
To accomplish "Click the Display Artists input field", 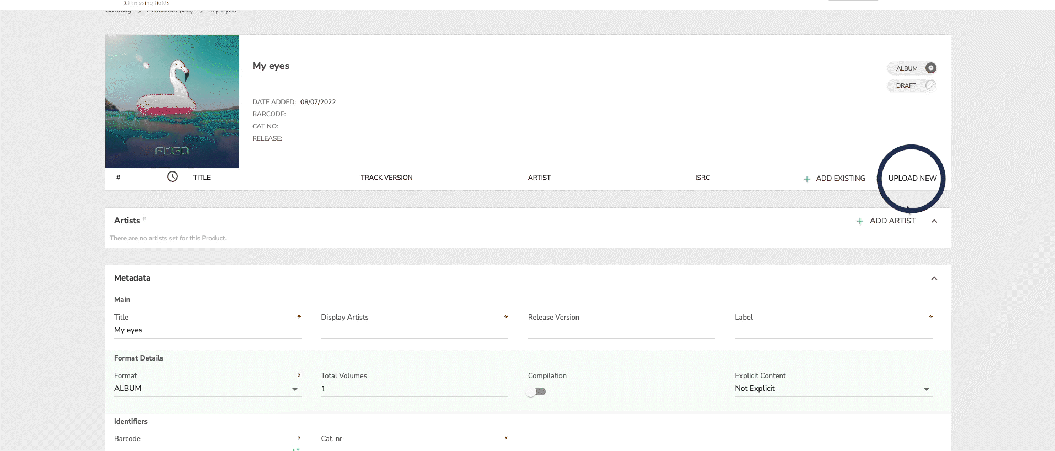I will tap(415, 330).
